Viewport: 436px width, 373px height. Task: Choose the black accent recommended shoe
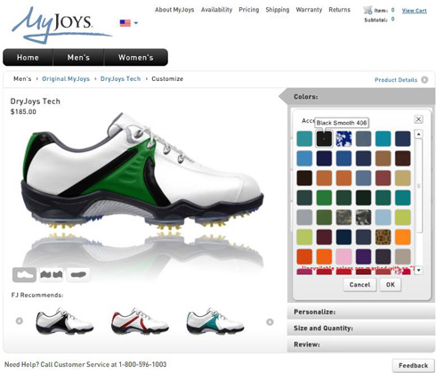point(65,320)
